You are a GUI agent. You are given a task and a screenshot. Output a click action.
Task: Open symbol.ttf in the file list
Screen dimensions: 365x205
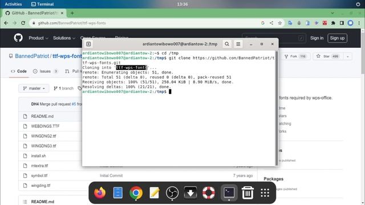point(39,176)
